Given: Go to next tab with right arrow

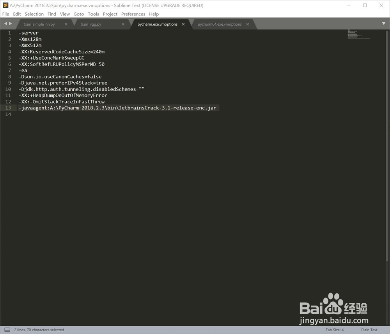Looking at the screenshot, I should point(11,23).
